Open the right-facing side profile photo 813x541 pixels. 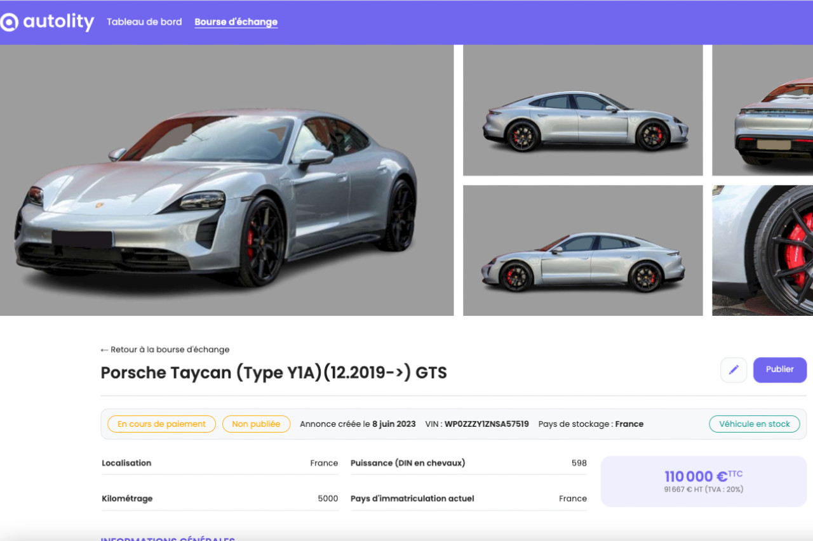point(583,110)
